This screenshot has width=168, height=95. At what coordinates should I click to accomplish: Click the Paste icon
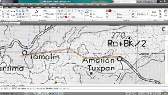(x=166, y=13)
